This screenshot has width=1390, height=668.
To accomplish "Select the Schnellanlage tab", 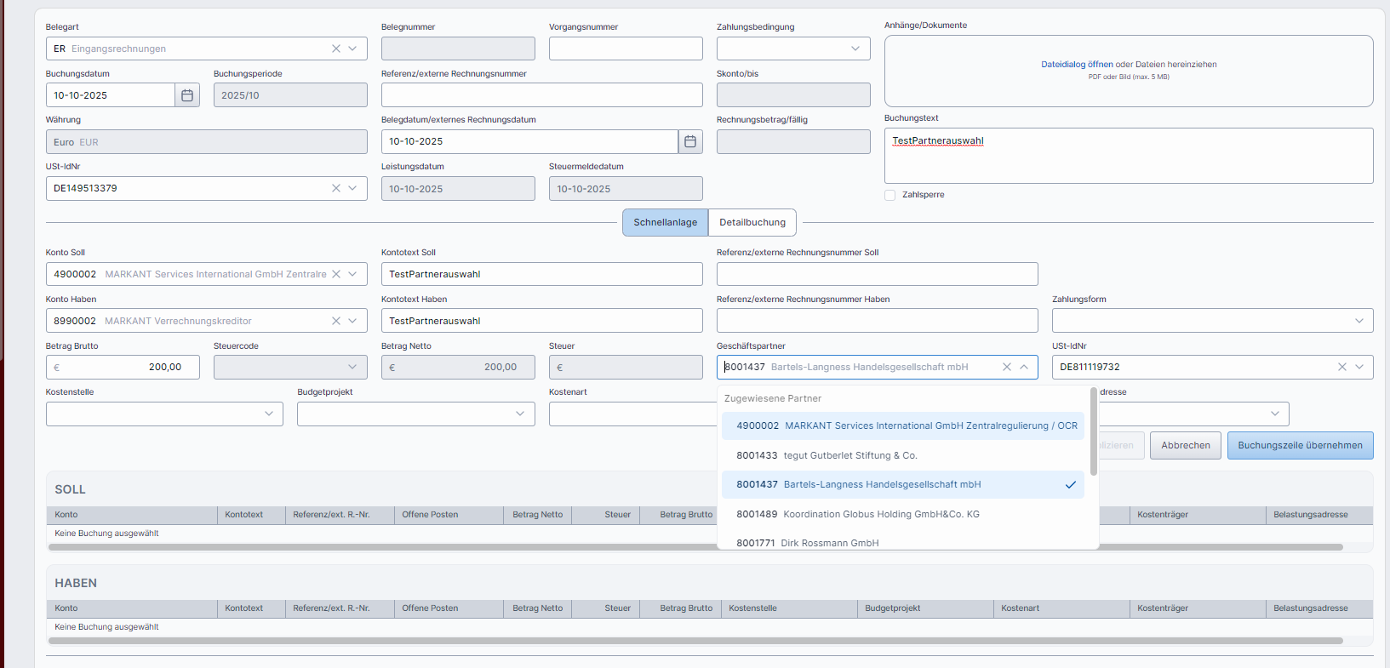I will click(665, 222).
